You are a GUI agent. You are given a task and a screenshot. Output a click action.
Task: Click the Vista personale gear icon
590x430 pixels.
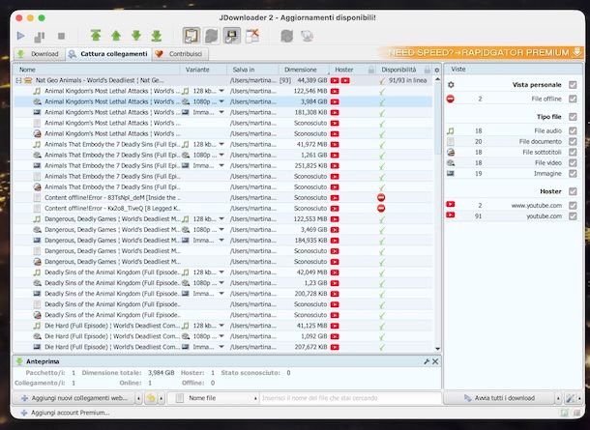451,85
